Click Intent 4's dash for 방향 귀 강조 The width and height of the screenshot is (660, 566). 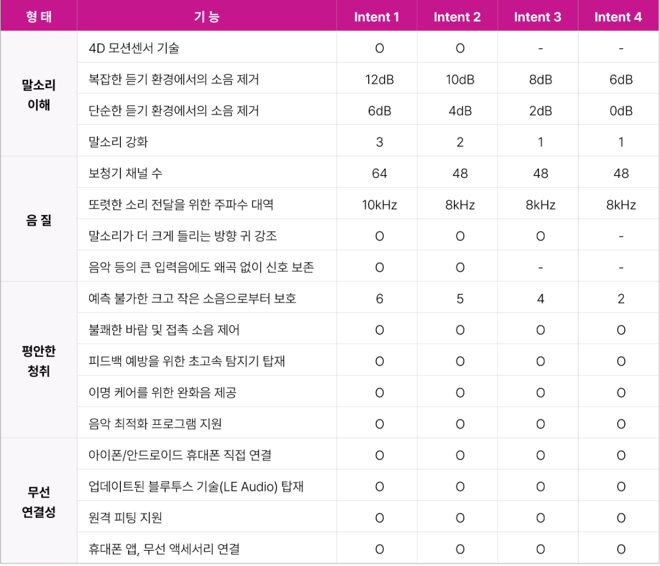[x=621, y=236]
